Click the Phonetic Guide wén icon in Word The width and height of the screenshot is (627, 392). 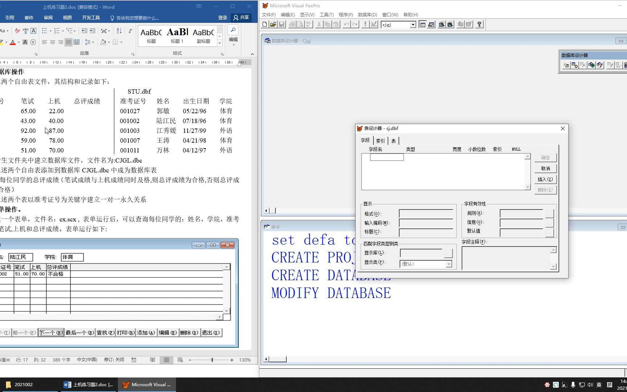25,31
